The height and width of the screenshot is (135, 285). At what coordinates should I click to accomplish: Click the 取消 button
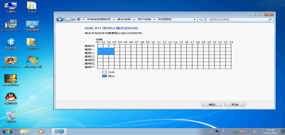click(233, 105)
